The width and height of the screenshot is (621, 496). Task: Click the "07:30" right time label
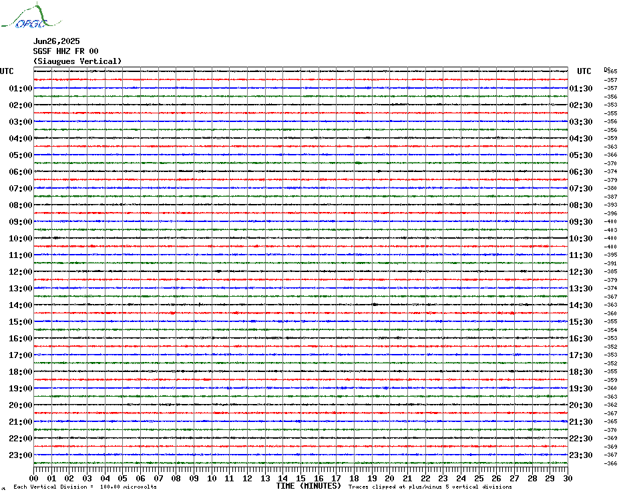pos(581,188)
